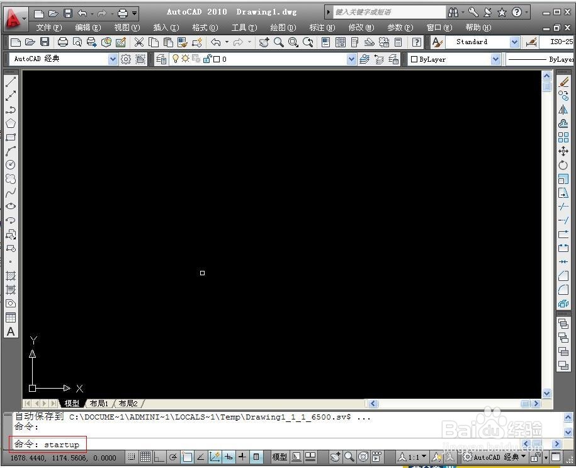Select the Hatch tool
The image size is (576, 468).
(11, 276)
